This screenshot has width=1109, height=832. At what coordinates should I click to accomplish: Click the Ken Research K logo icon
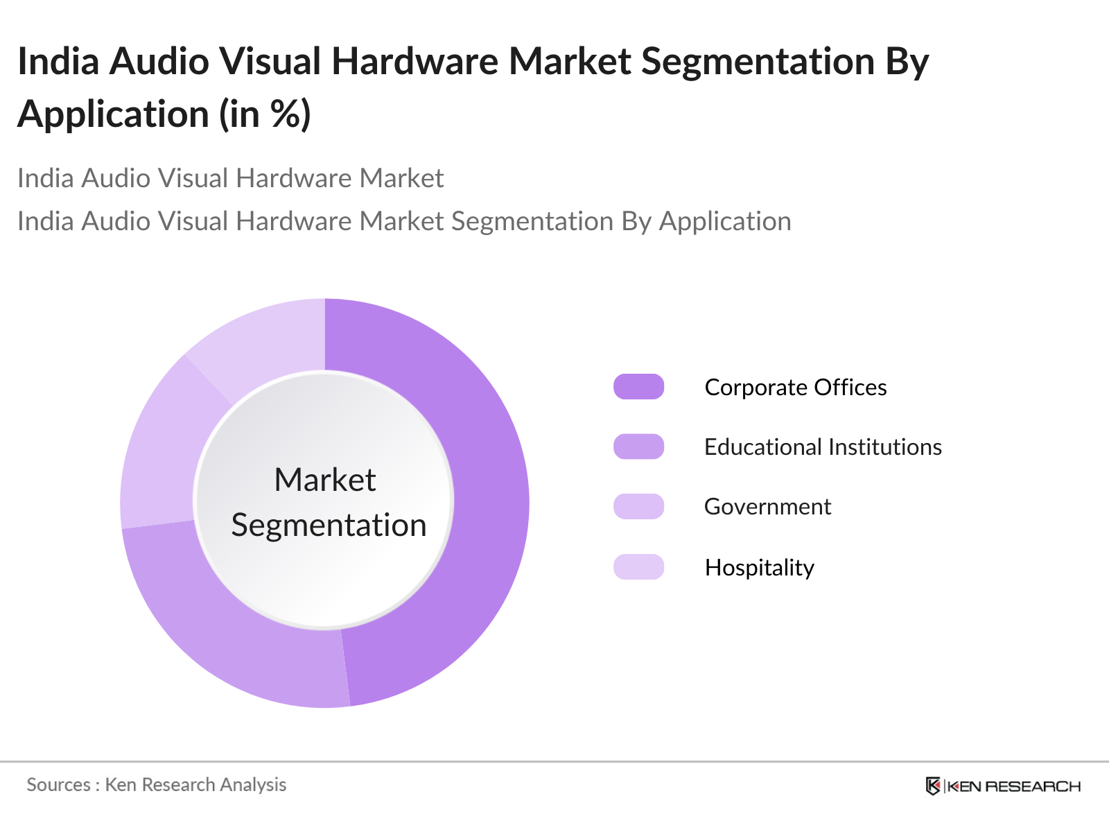(932, 786)
